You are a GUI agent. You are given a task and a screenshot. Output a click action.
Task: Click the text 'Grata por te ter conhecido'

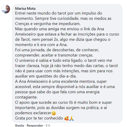[x=39, y=118]
